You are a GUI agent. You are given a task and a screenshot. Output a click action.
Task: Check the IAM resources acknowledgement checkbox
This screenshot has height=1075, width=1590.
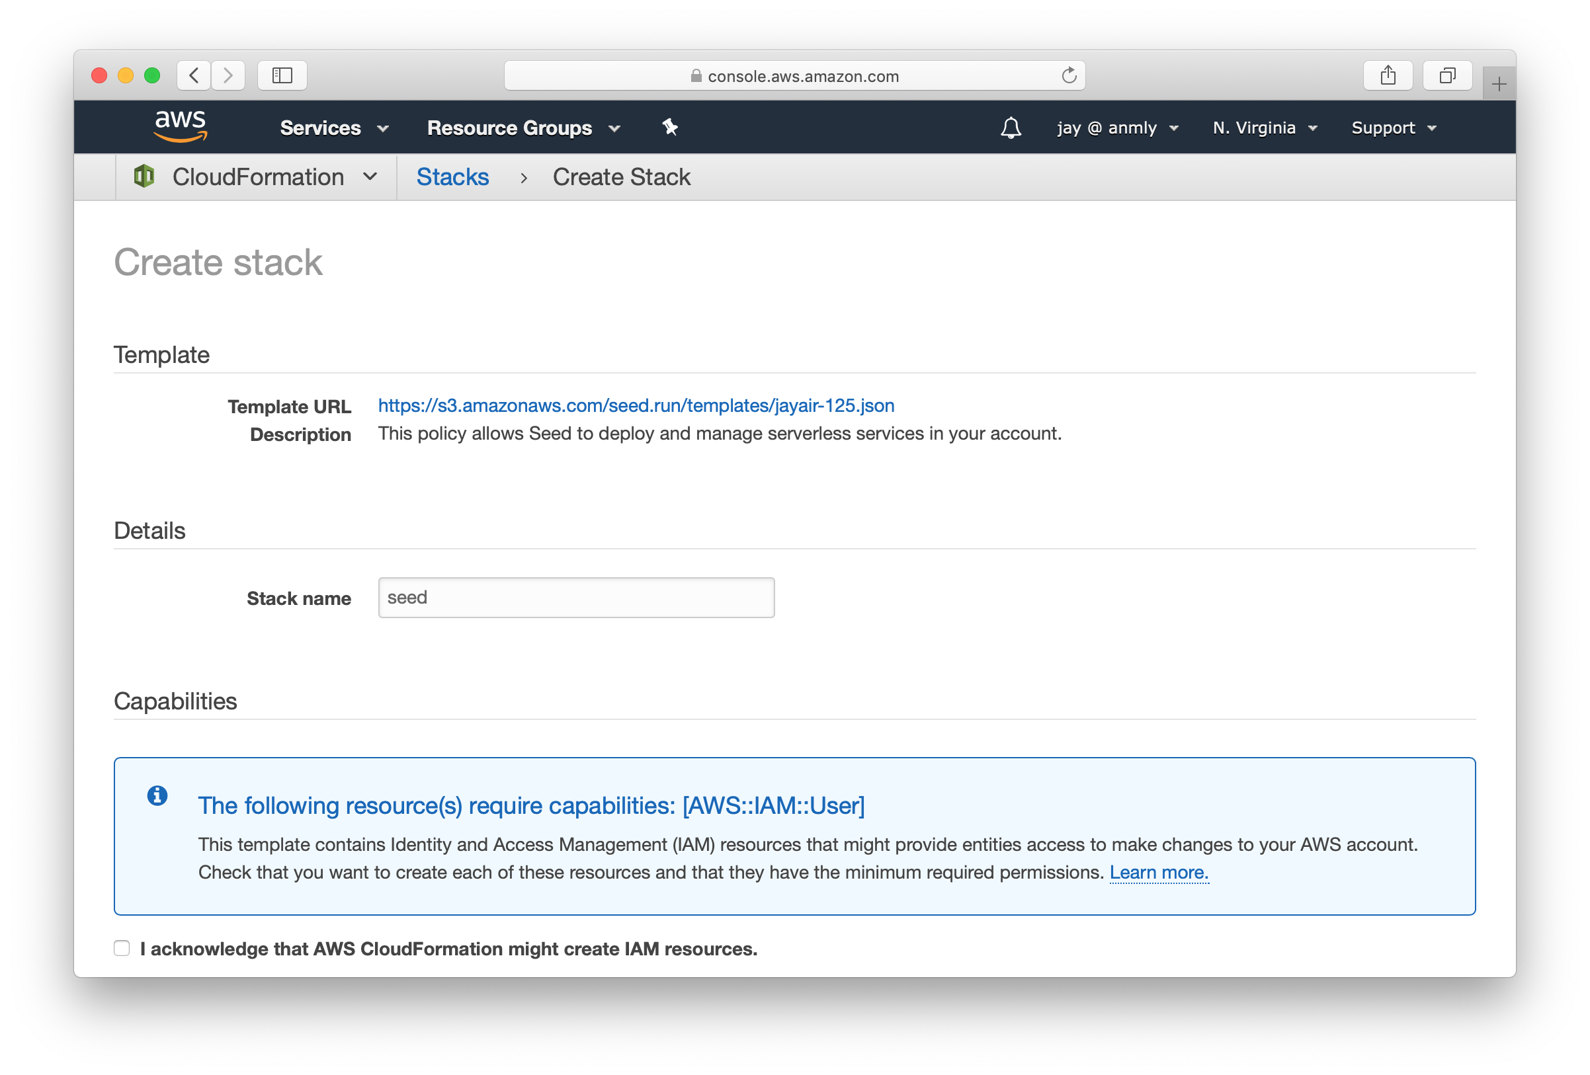click(x=122, y=948)
